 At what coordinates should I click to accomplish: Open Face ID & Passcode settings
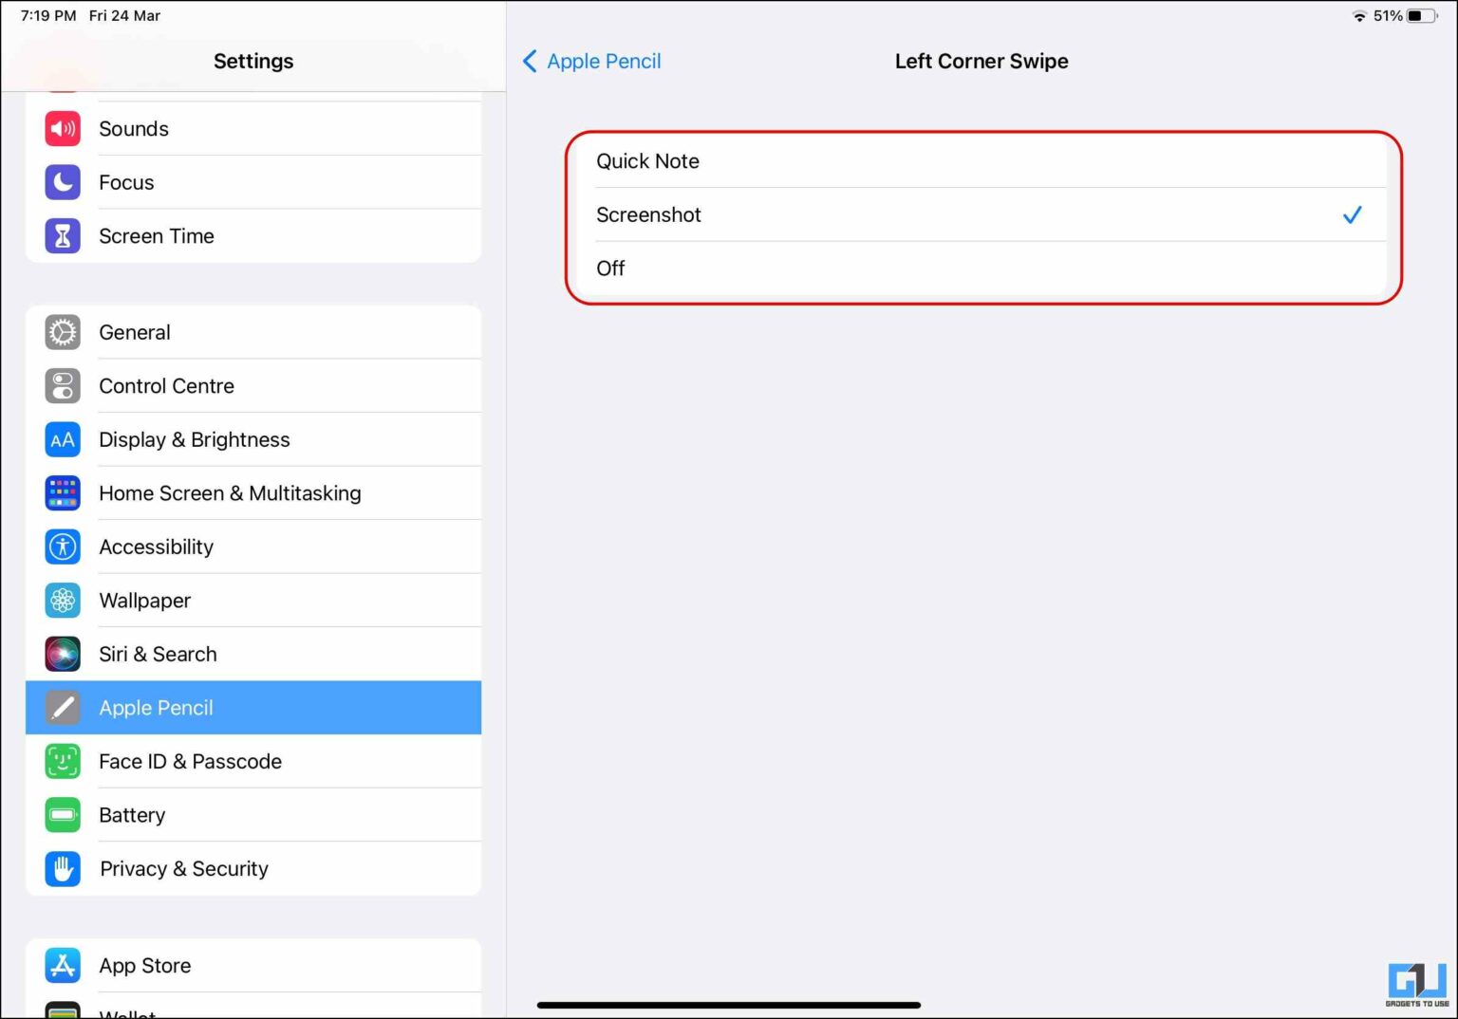[x=62, y=761]
